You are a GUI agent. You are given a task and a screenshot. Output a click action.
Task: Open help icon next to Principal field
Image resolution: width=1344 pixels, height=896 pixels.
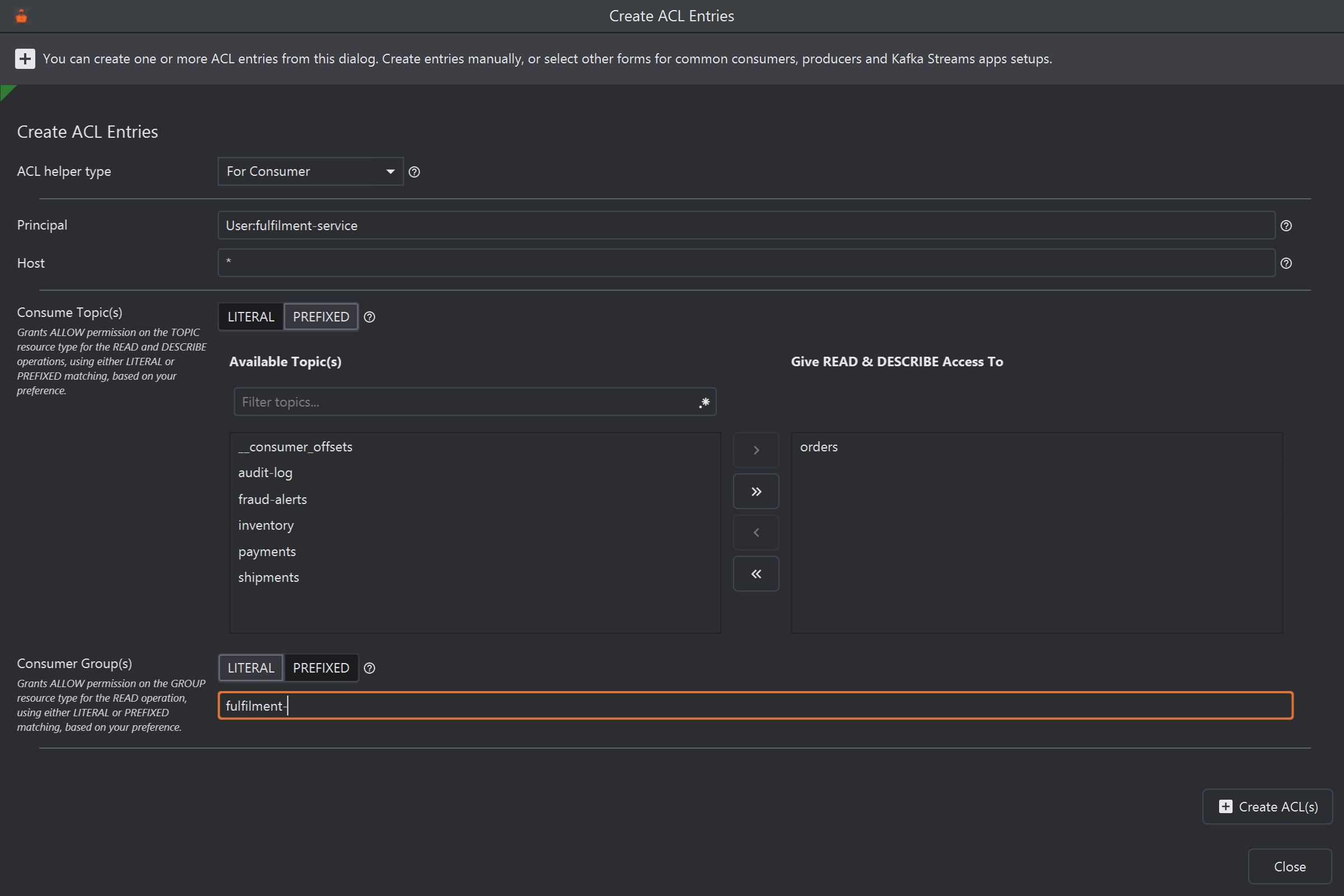(x=1286, y=226)
